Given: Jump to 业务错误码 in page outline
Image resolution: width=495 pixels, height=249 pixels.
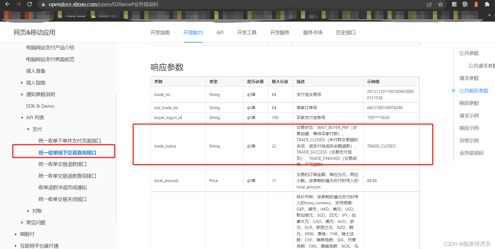Looking at the screenshot, I should (471, 153).
